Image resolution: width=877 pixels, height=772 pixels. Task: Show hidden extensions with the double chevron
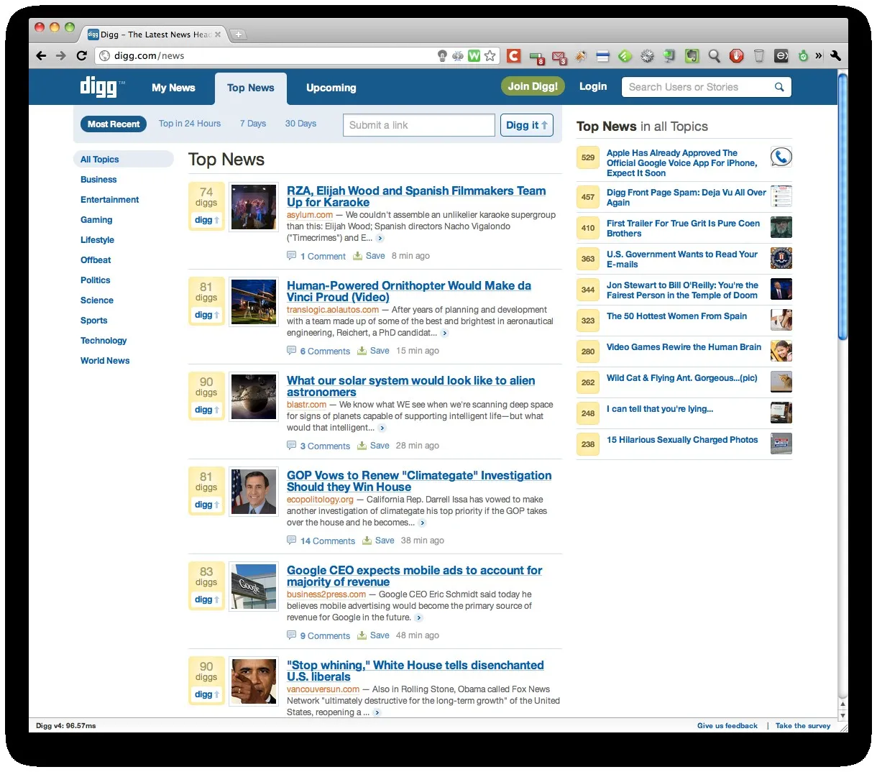[818, 55]
